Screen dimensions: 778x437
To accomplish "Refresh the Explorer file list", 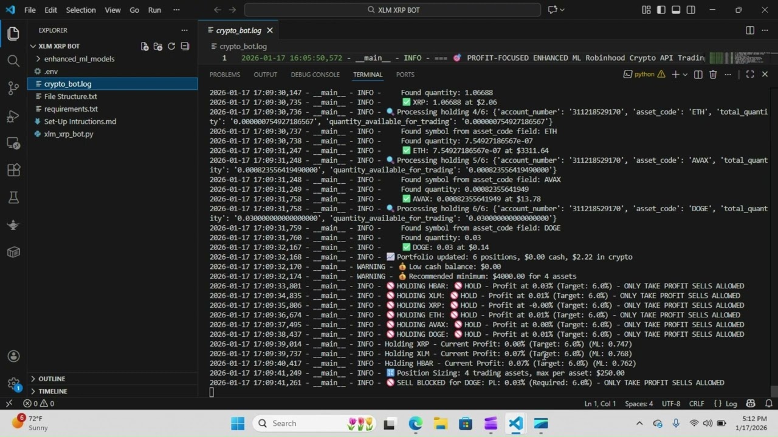I will coord(171,46).
